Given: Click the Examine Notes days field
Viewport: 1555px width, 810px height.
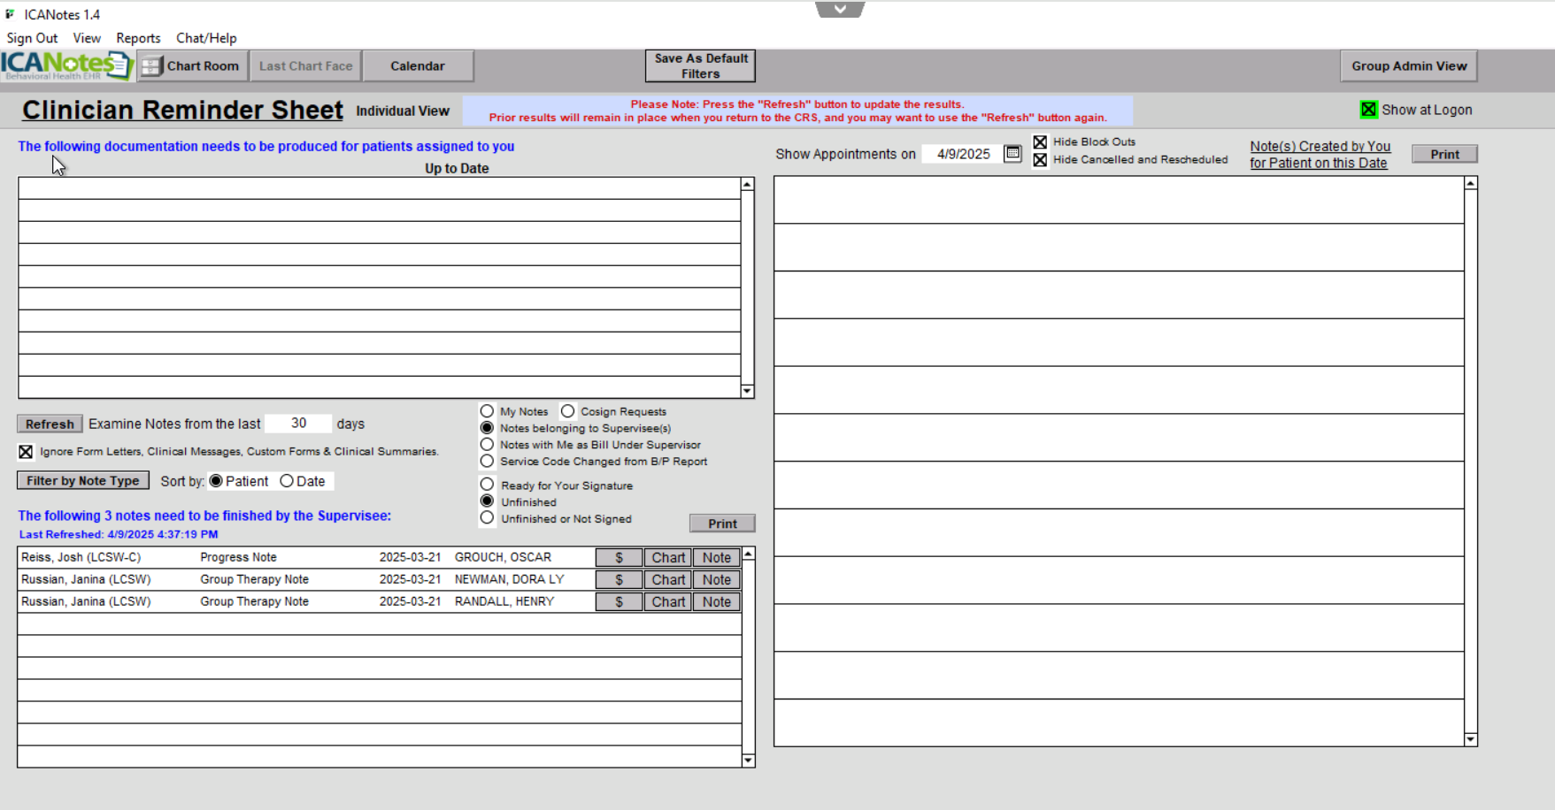Looking at the screenshot, I should tap(298, 424).
